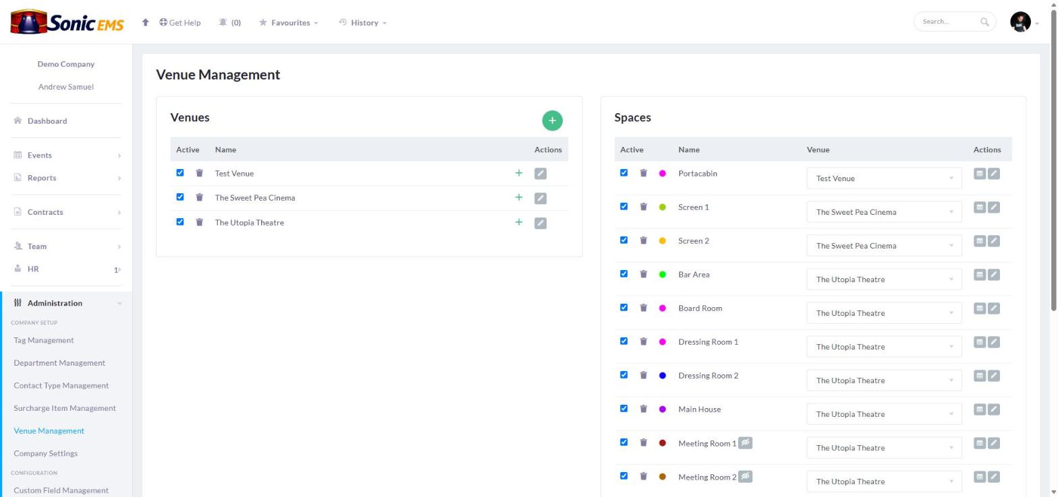Uncheck Active for Test Venue

point(180,172)
